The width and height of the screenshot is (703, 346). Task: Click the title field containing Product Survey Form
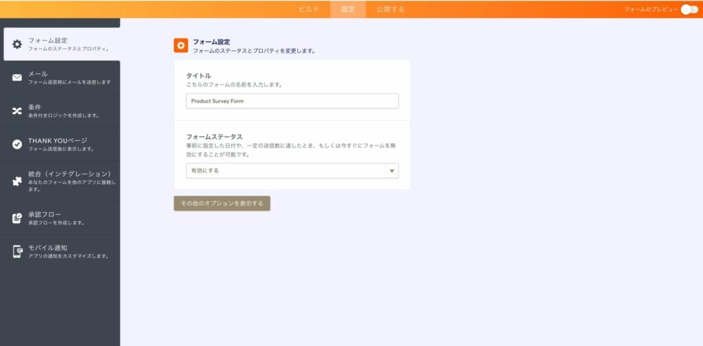click(292, 101)
